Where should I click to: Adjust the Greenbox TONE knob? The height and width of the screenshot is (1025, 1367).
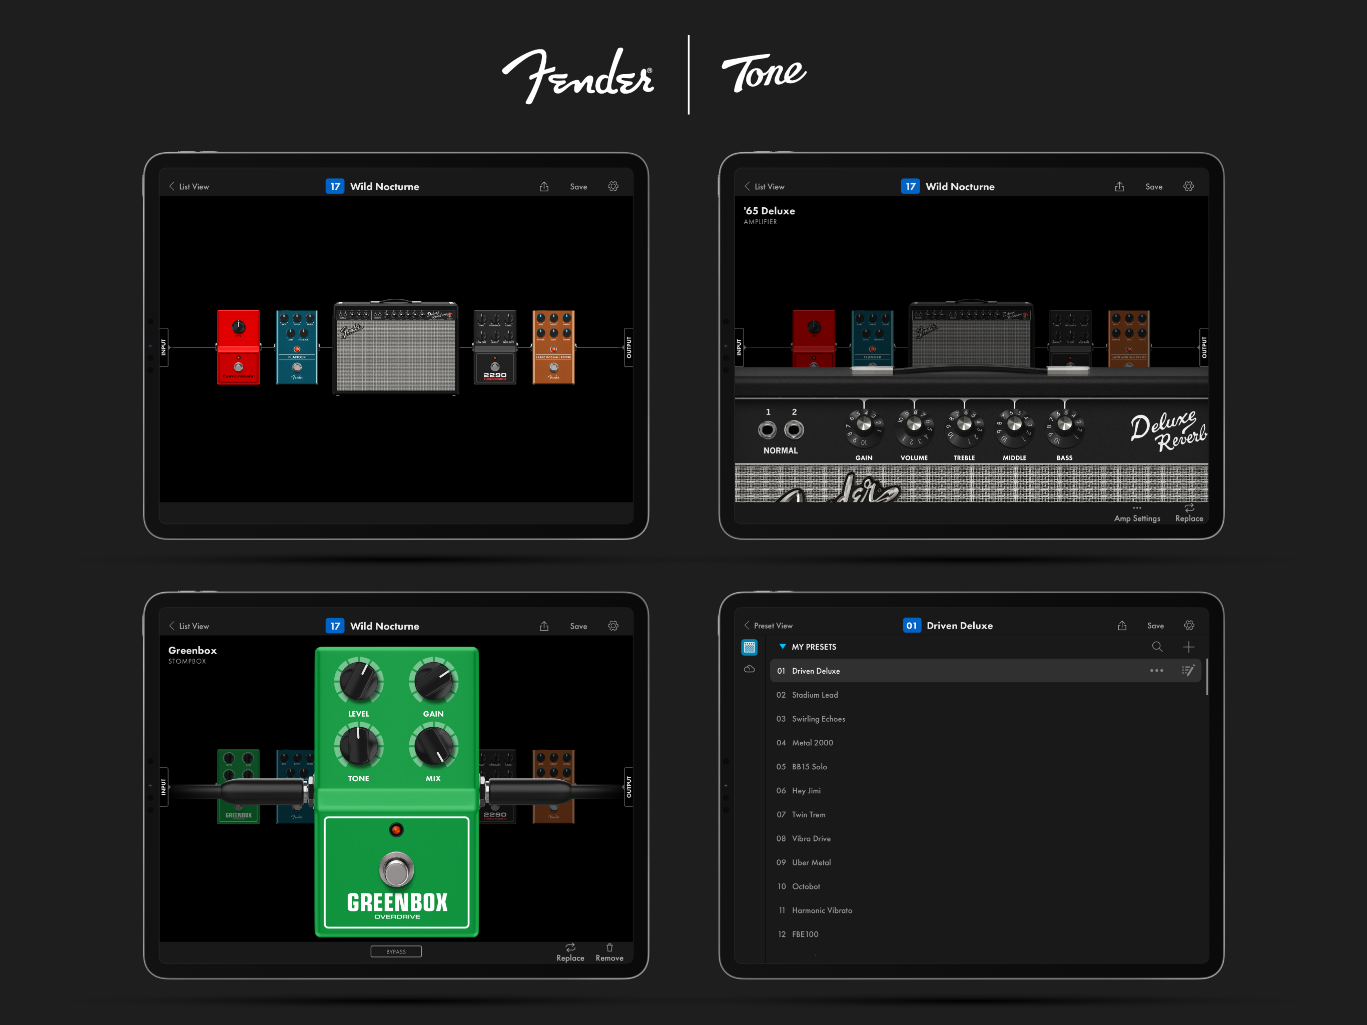point(358,746)
